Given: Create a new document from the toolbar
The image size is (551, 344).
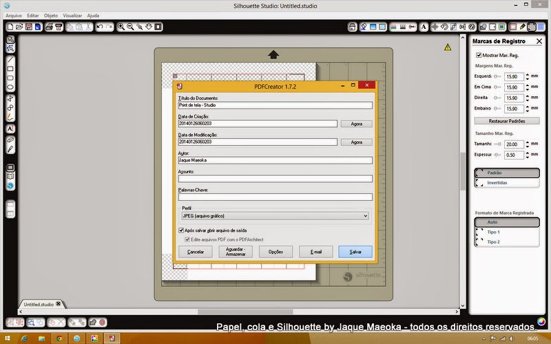Looking at the screenshot, I should click(10, 27).
